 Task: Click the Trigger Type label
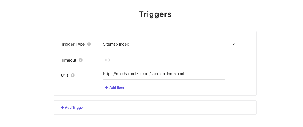coord(73,44)
